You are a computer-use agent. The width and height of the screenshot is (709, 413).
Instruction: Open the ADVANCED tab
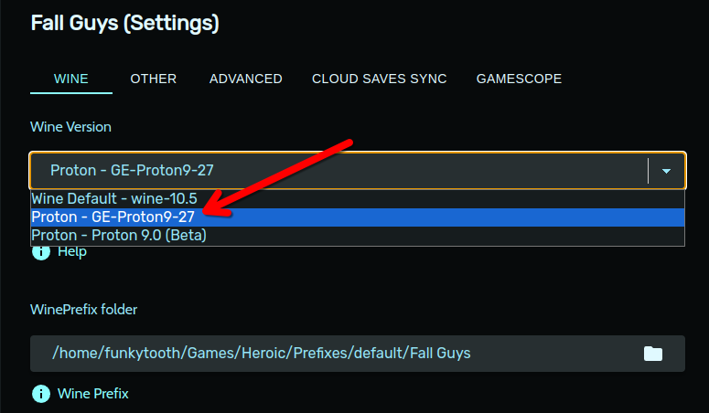245,79
